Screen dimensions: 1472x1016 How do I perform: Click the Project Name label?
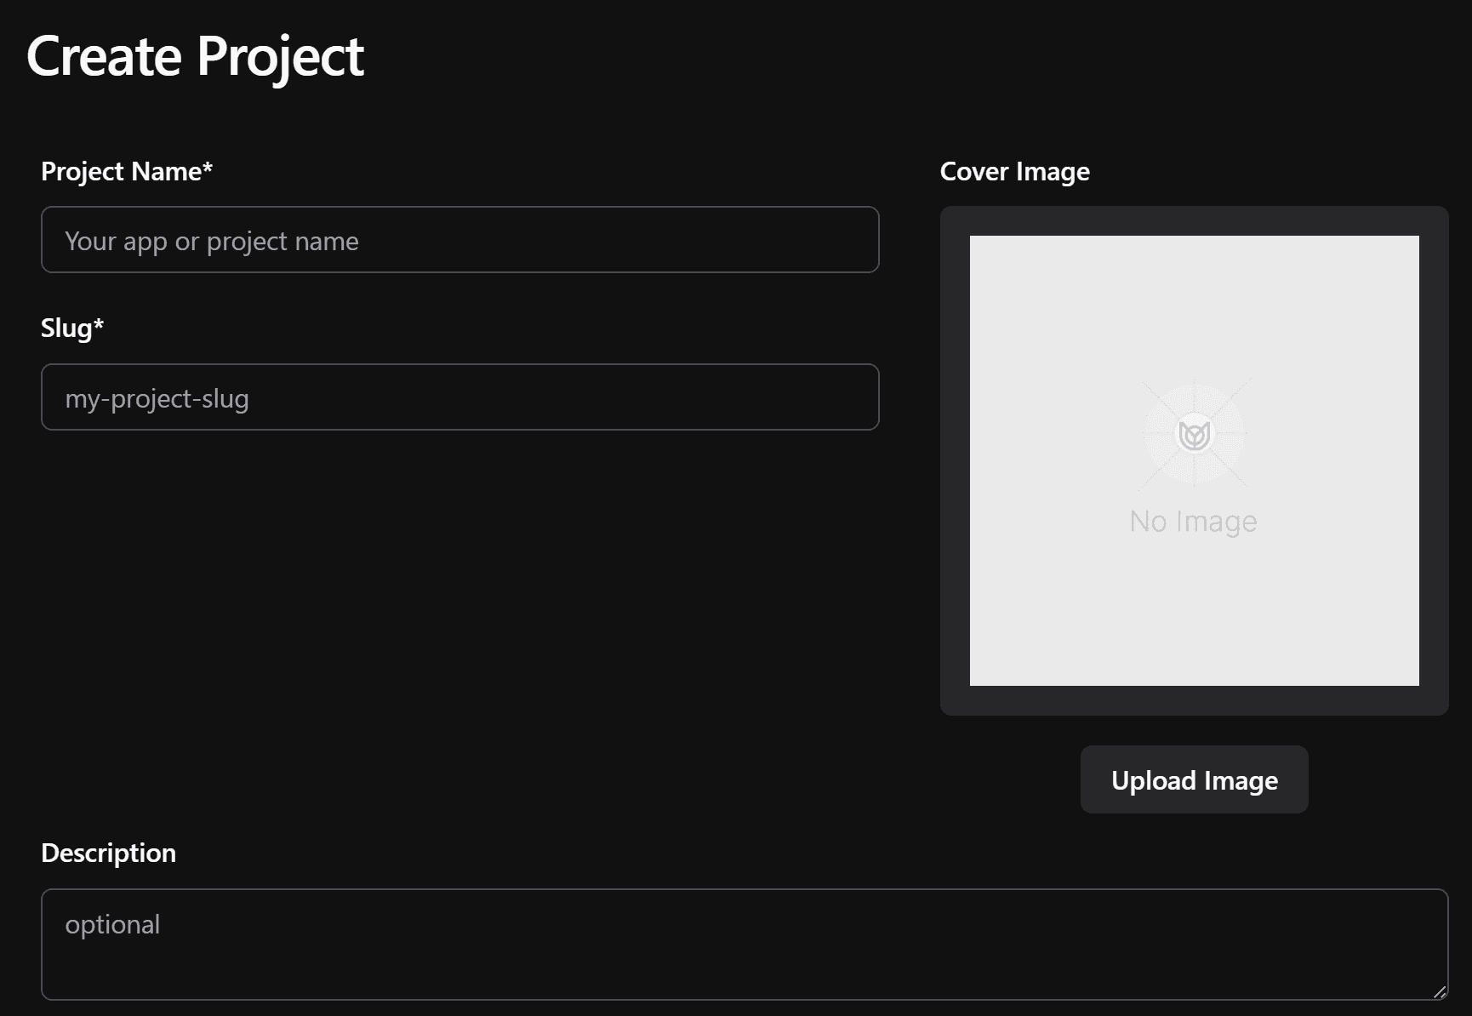(x=121, y=172)
